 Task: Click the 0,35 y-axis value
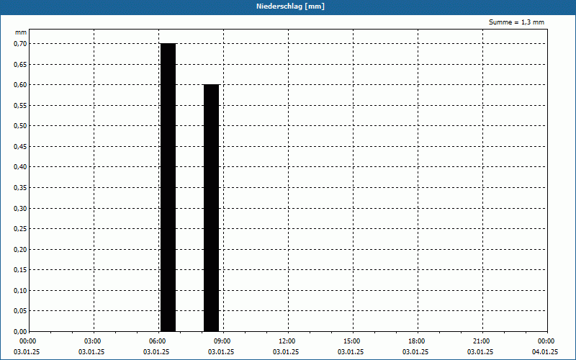(20, 188)
